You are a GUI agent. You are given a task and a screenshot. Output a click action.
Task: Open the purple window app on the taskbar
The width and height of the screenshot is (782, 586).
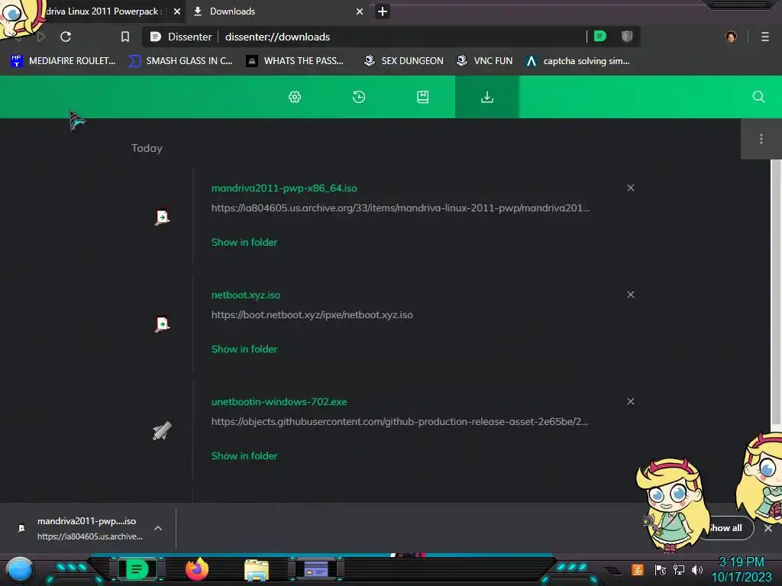pos(315,569)
